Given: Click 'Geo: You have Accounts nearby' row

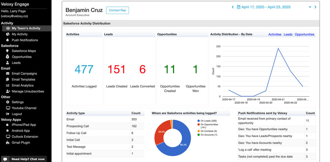Looking at the screenshot, I should 276,143.
